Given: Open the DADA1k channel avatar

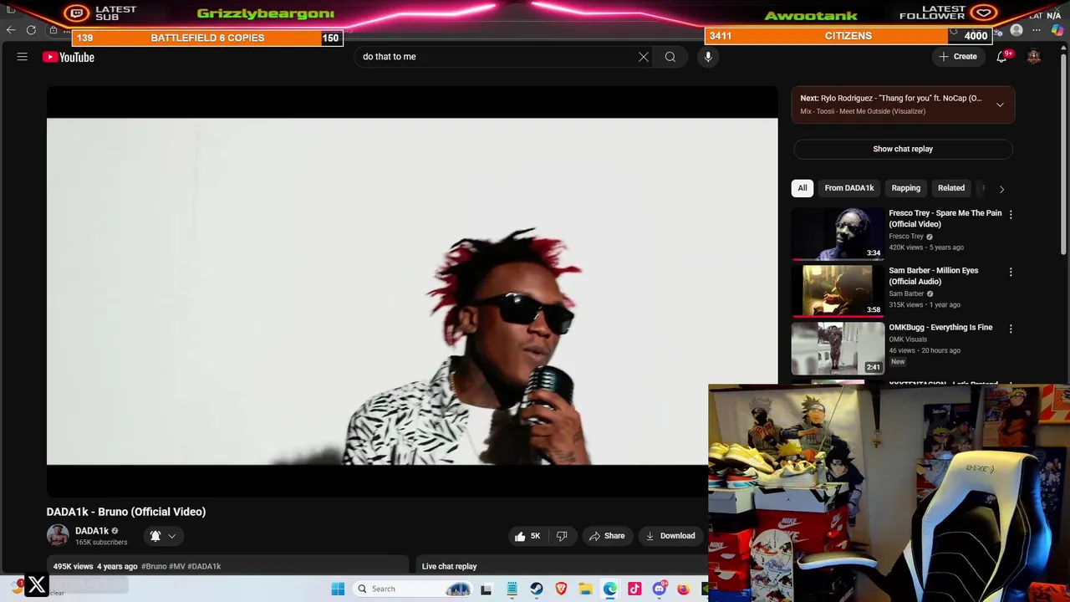Looking at the screenshot, I should [x=58, y=536].
